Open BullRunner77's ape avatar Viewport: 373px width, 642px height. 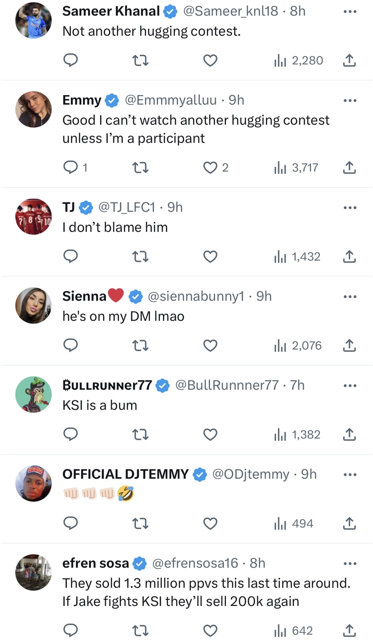34,394
